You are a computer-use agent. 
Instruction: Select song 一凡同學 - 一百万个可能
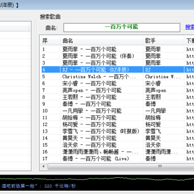click(x=92, y=110)
